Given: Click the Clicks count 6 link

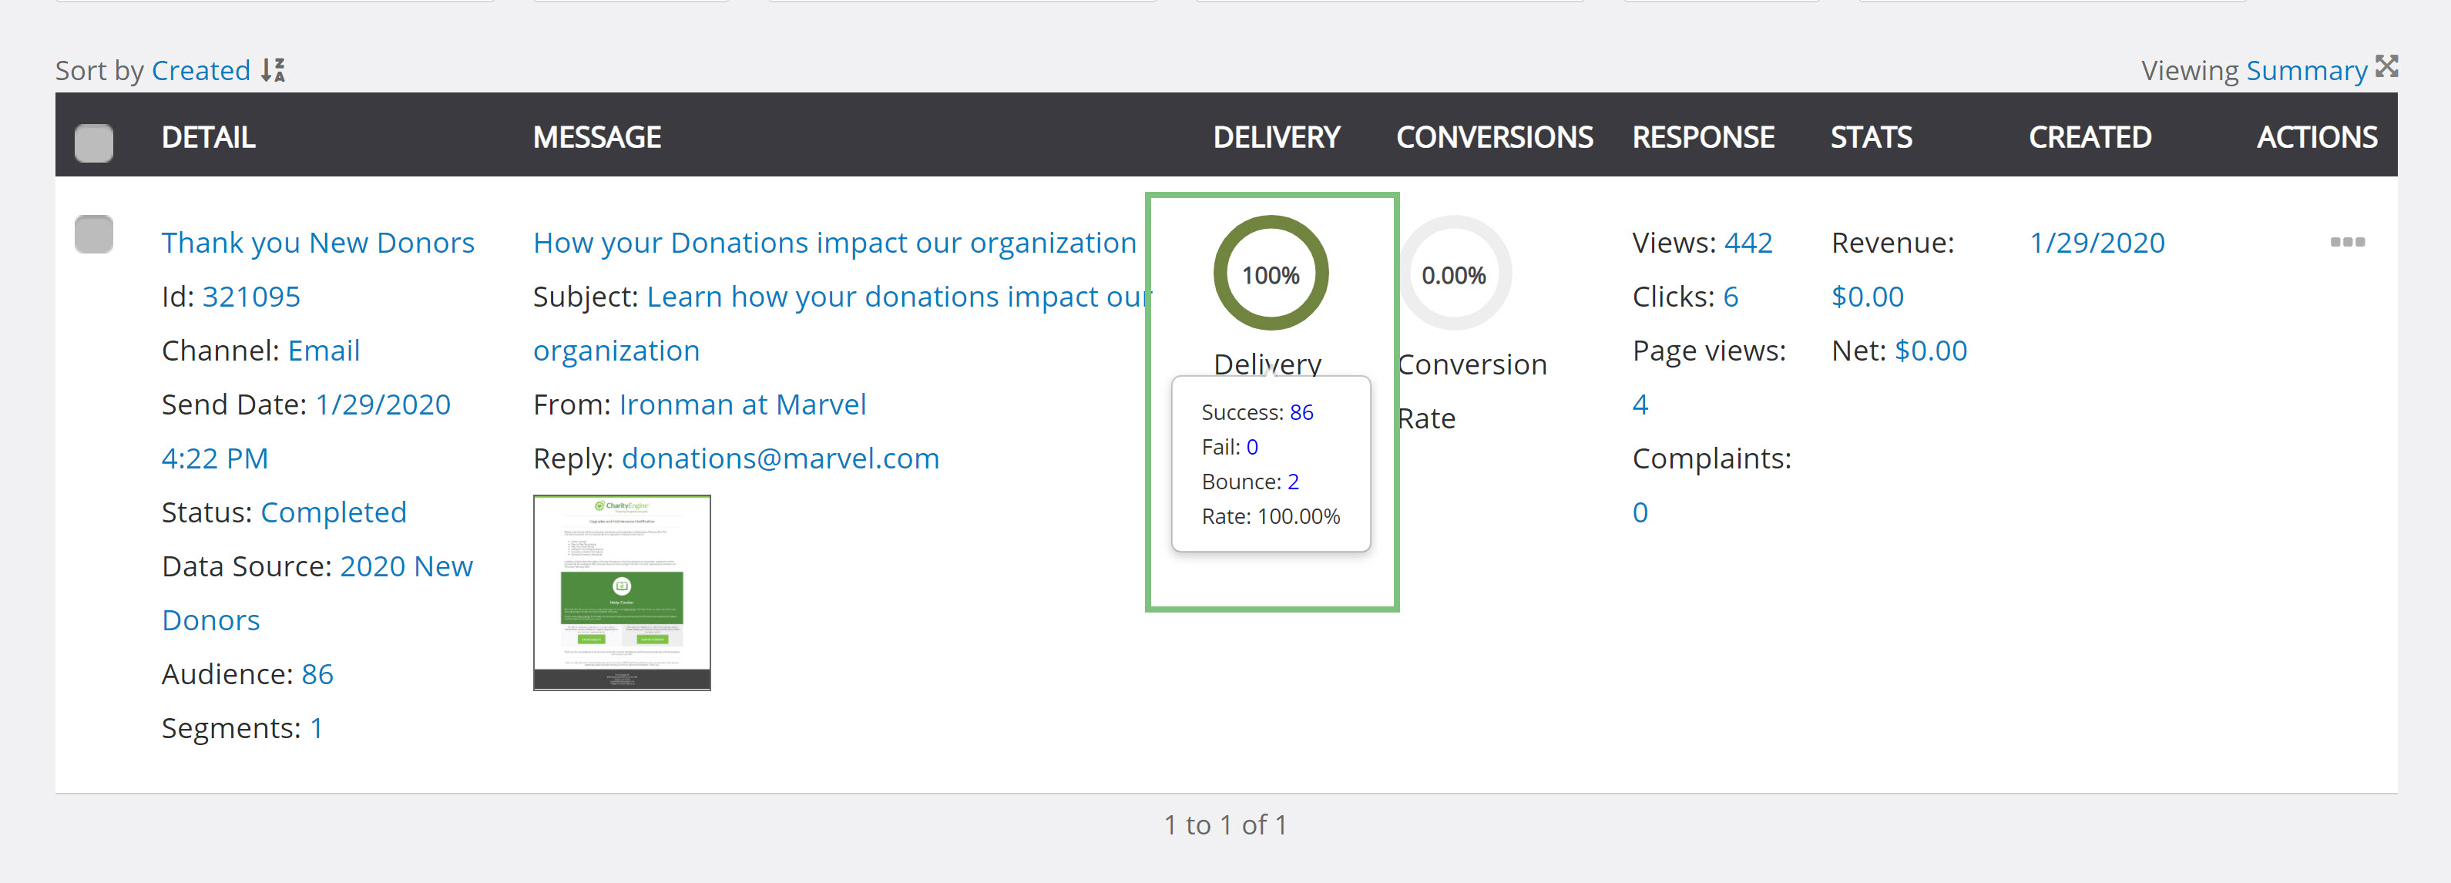Looking at the screenshot, I should 1730,297.
